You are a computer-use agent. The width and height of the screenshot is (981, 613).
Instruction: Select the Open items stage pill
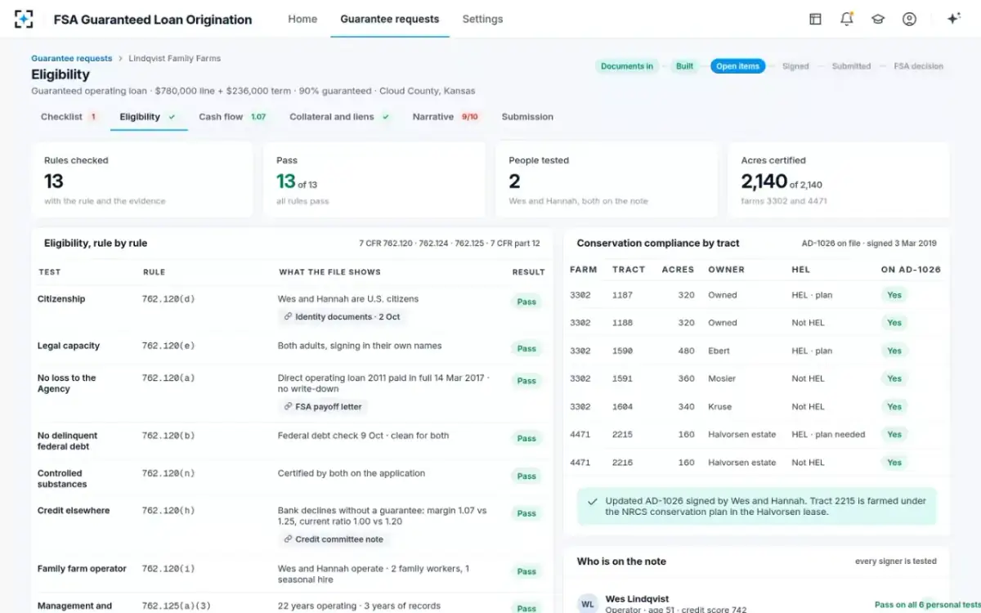point(737,66)
